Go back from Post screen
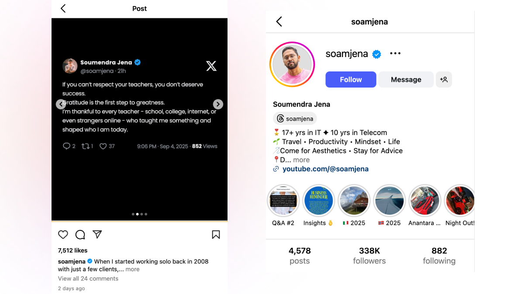The width and height of the screenshot is (524, 294). tap(63, 8)
